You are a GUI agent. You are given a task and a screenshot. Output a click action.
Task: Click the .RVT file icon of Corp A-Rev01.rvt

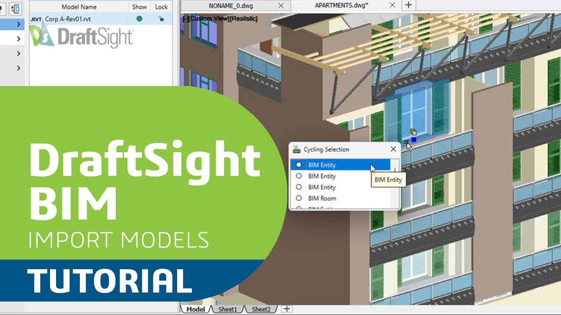tap(36, 19)
